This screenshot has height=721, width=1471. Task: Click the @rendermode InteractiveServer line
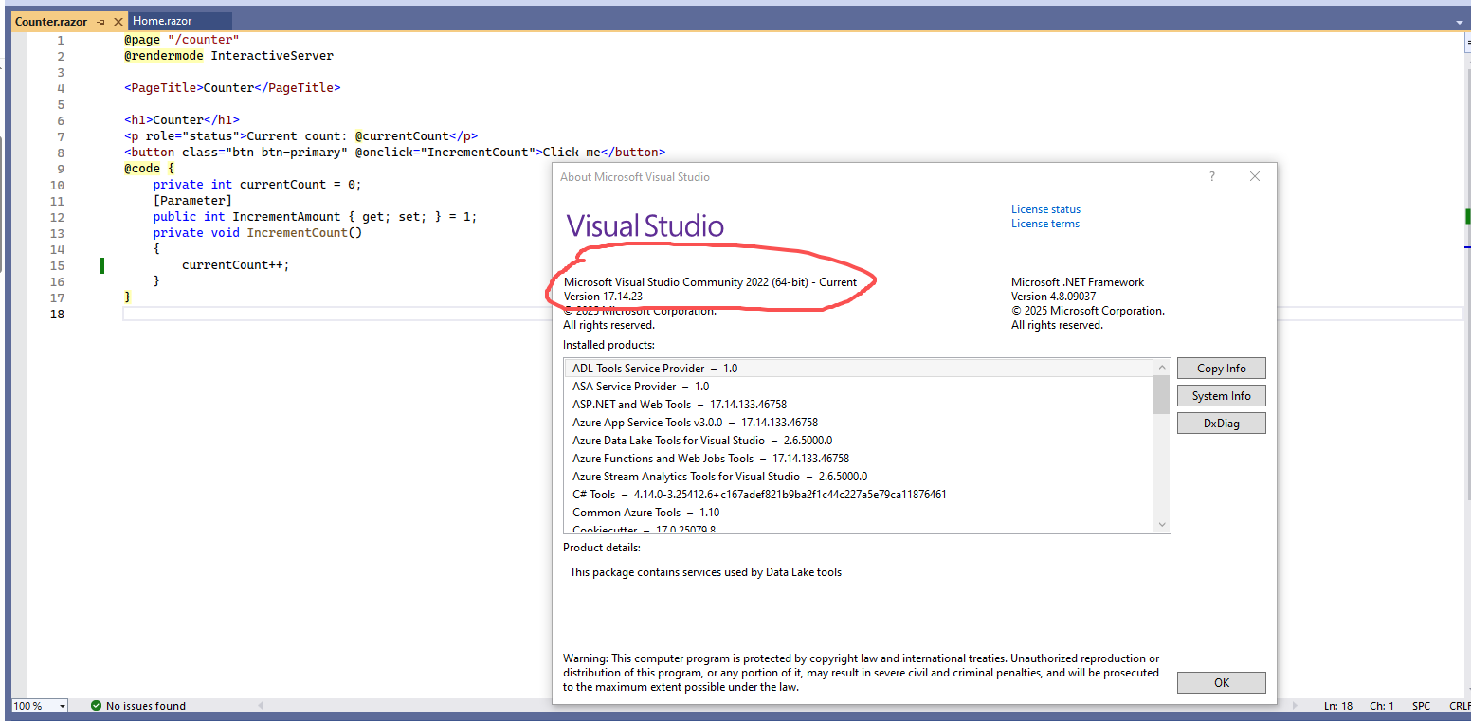click(228, 56)
